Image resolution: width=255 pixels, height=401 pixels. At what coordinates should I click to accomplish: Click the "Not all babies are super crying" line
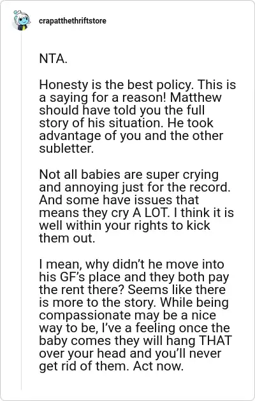tap(129, 174)
